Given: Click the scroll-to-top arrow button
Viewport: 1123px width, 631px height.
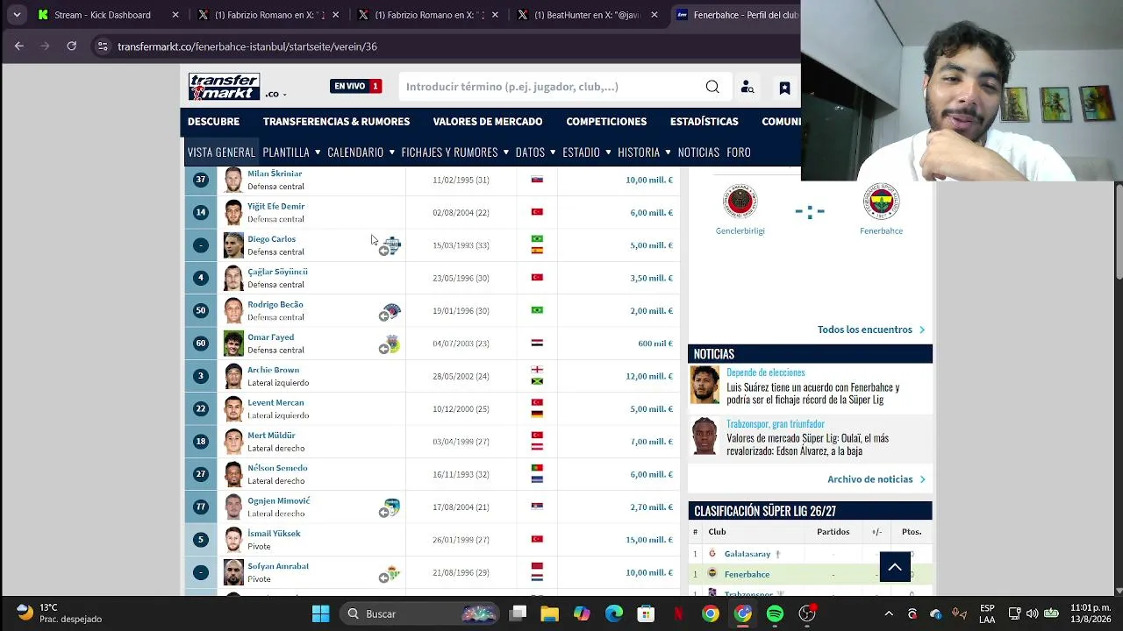Looking at the screenshot, I should (895, 567).
